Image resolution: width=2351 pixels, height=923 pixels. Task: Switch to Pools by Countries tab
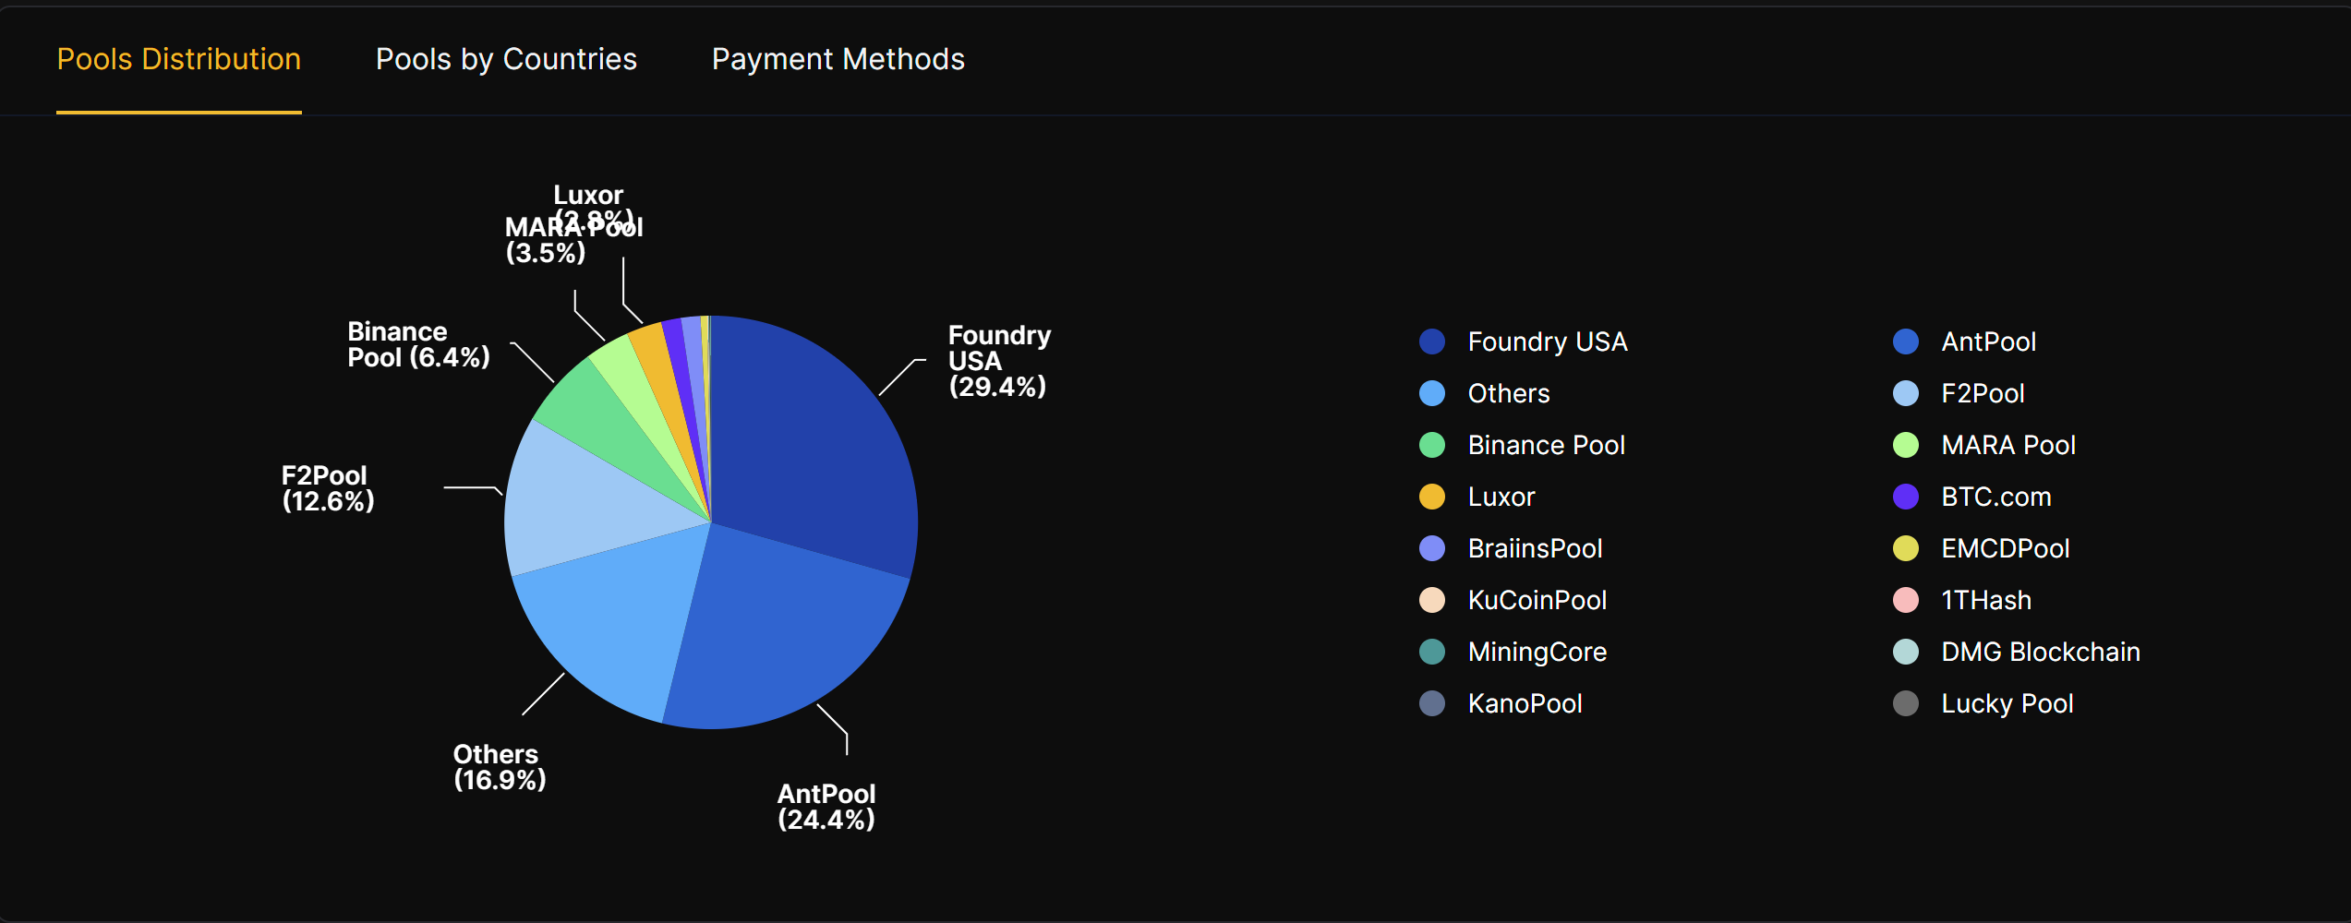coord(506,59)
